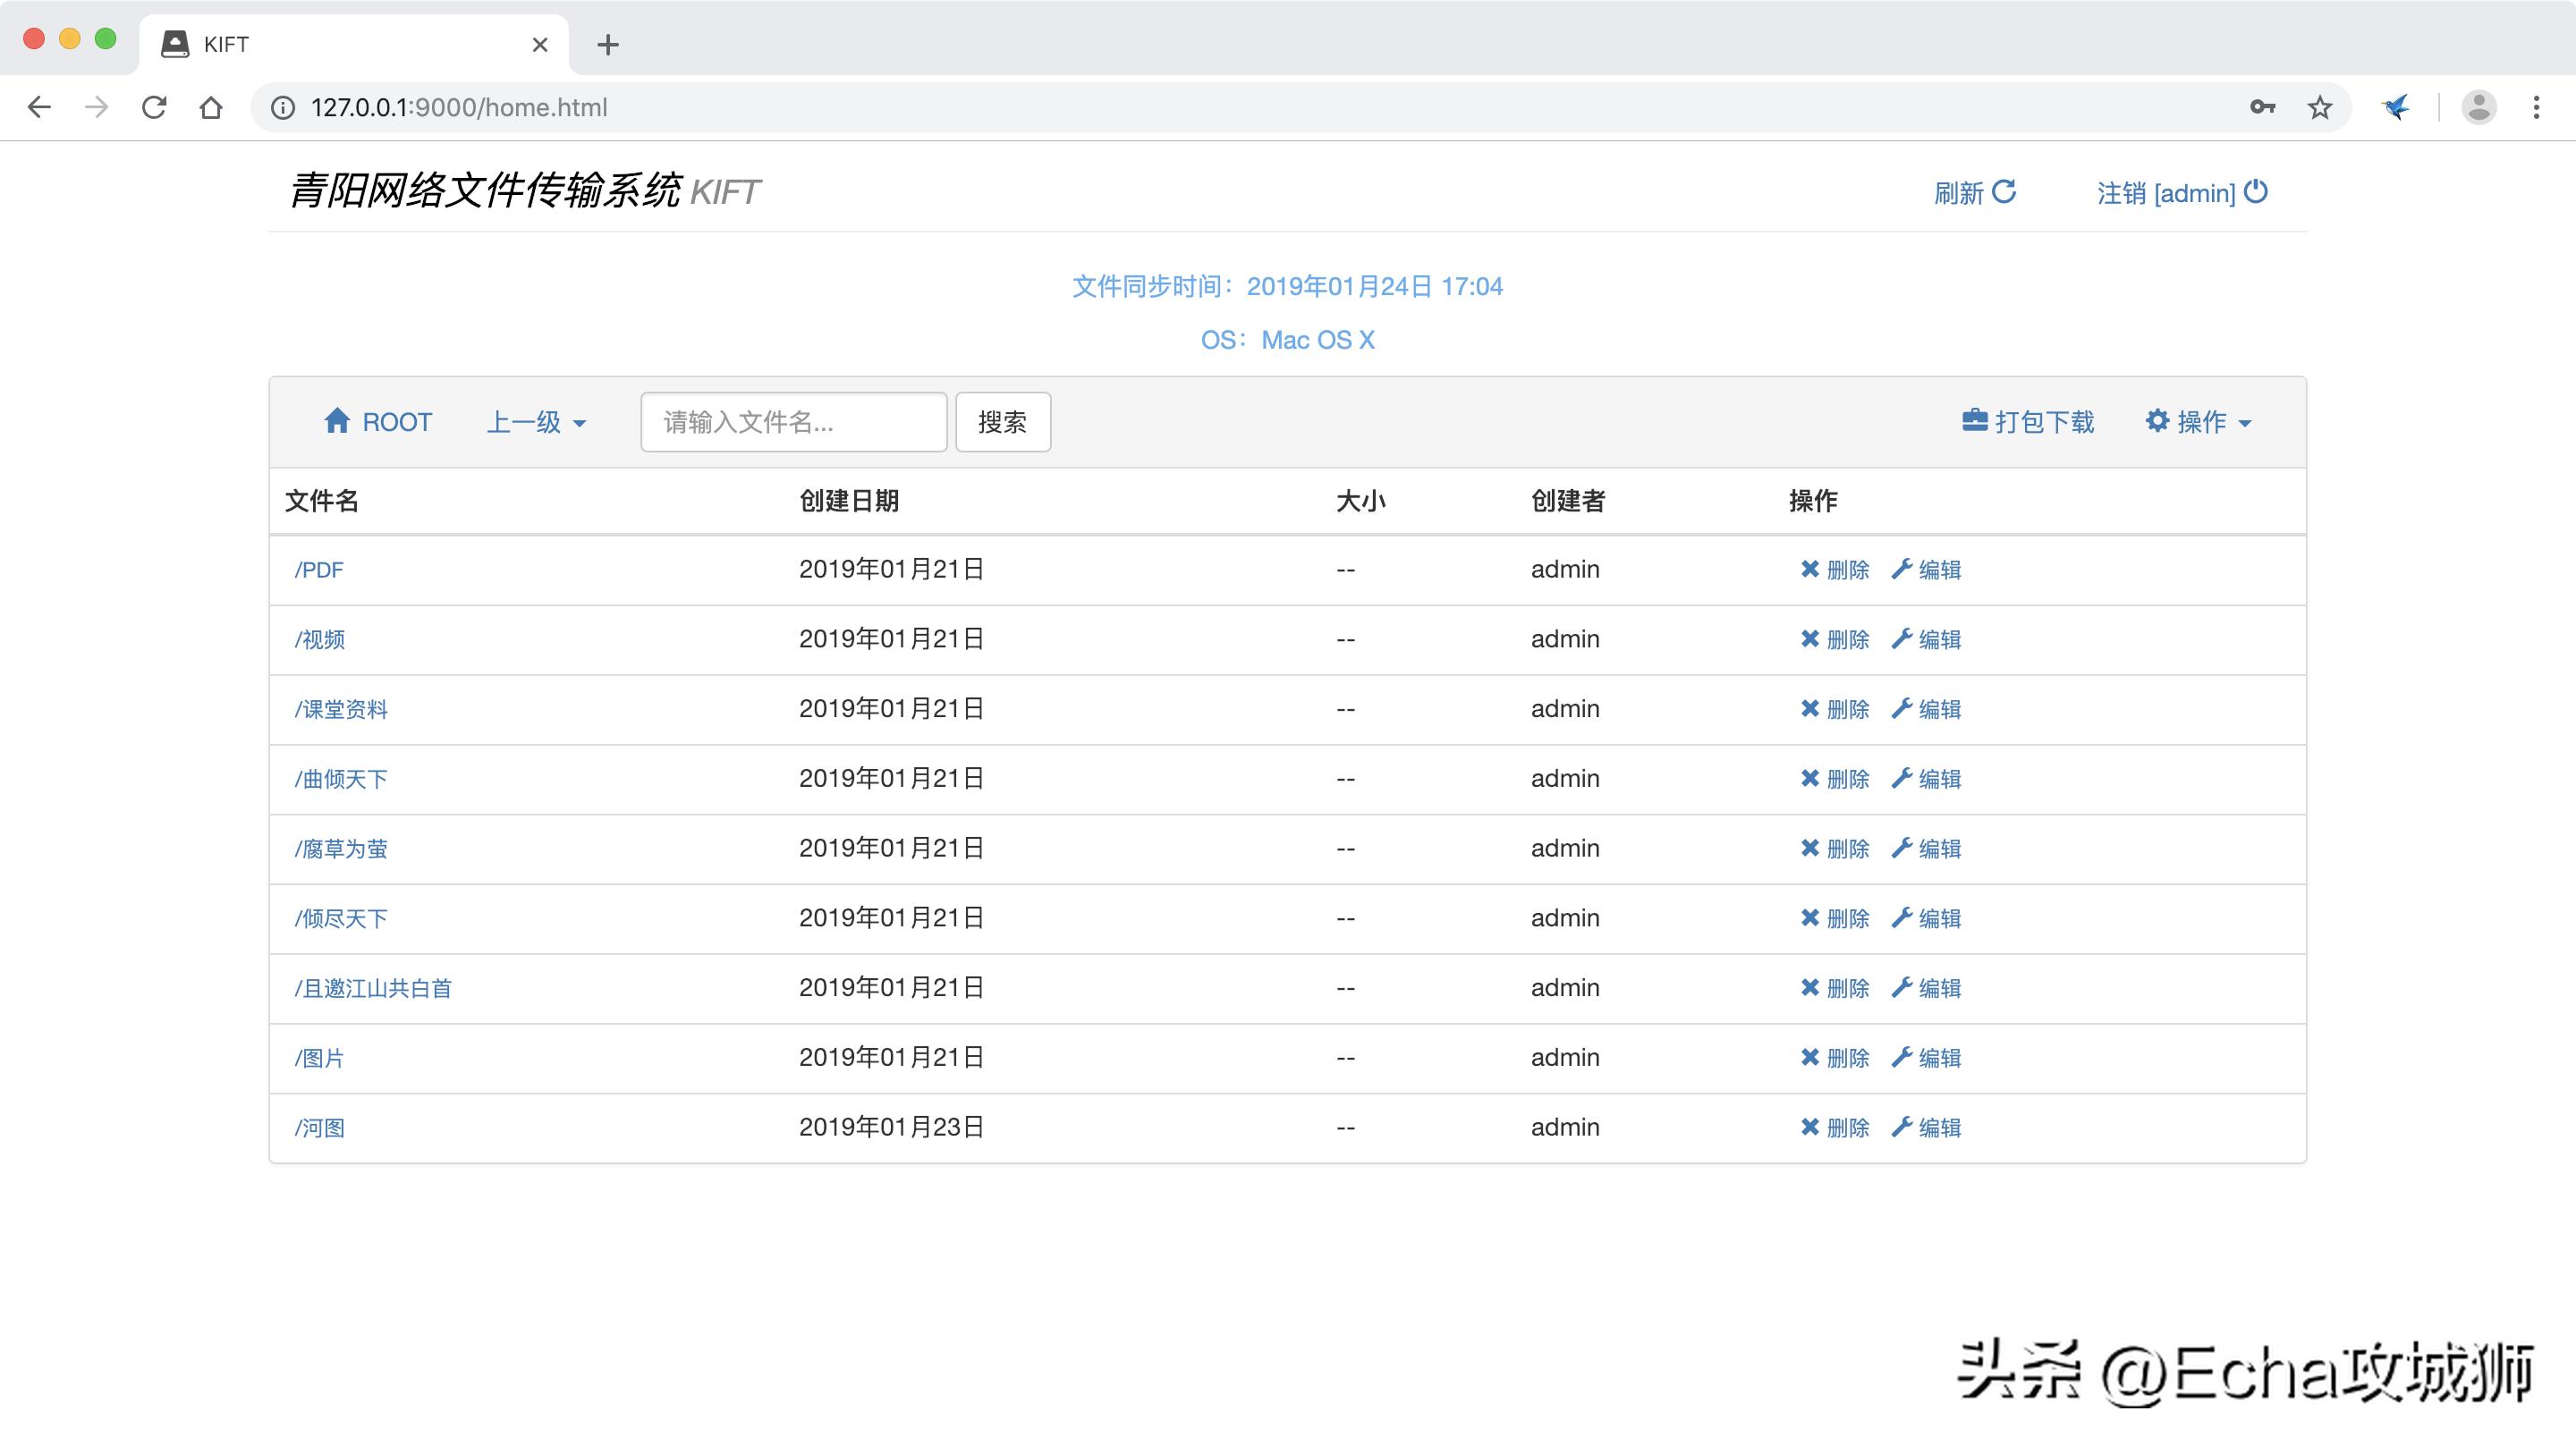Open the 操作 dropdown menu
This screenshot has width=2576, height=1445.
pyautogui.click(x=2198, y=421)
